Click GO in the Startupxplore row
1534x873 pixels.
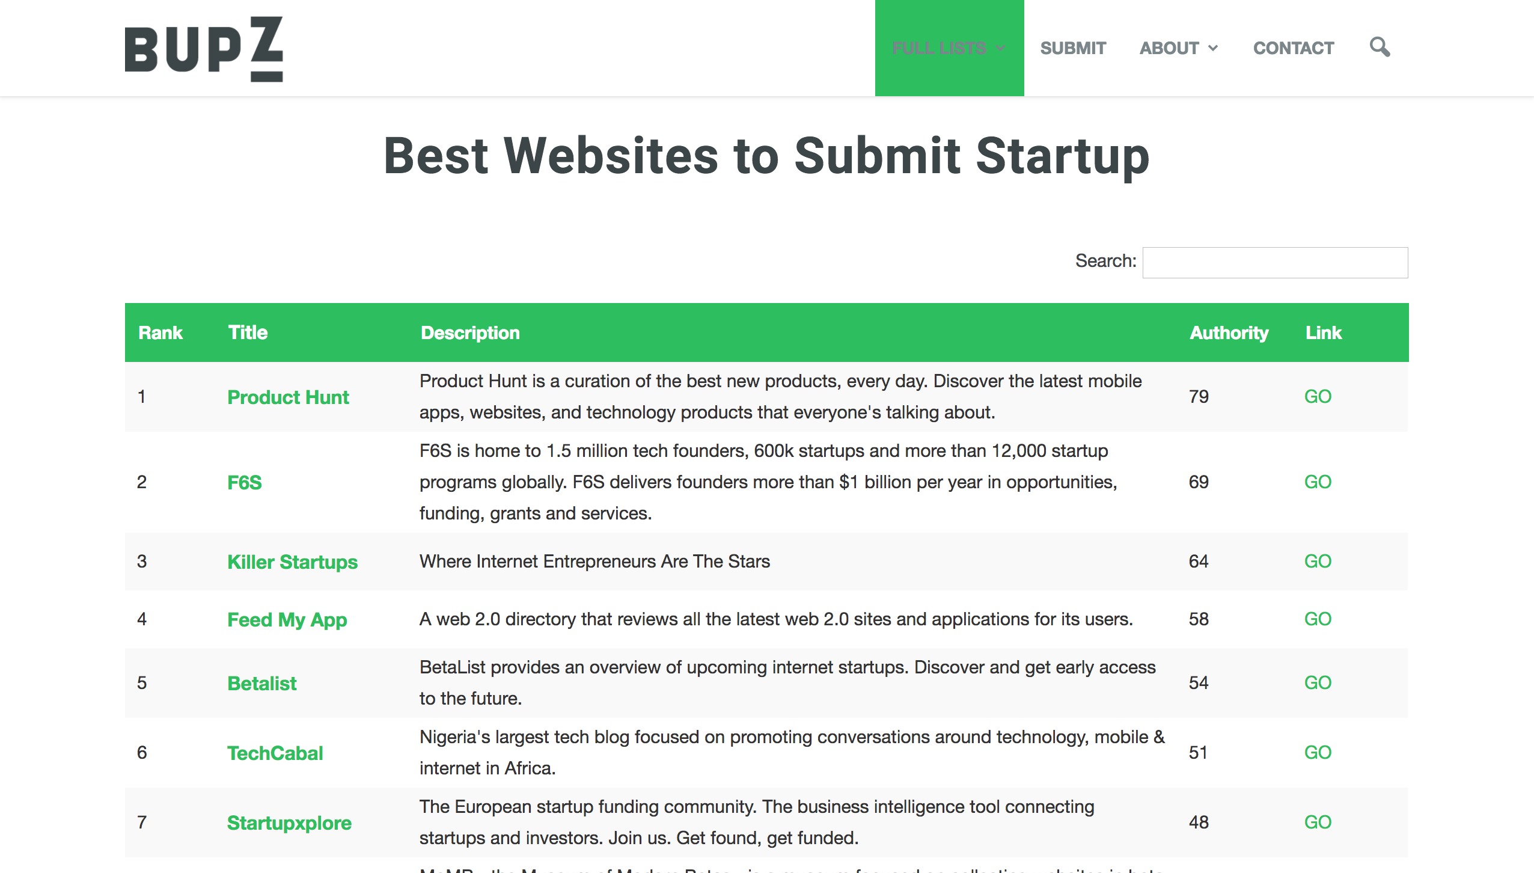click(x=1318, y=822)
